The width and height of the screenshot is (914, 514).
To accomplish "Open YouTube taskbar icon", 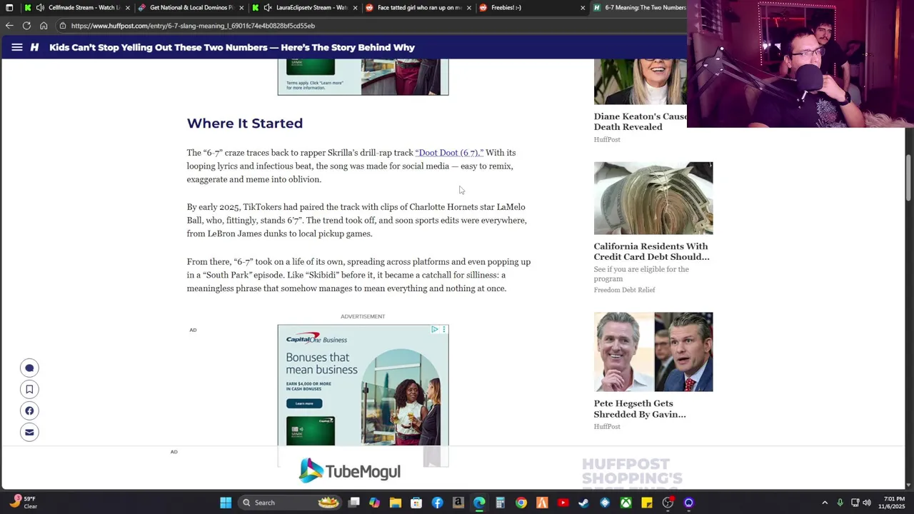I will coord(563,503).
